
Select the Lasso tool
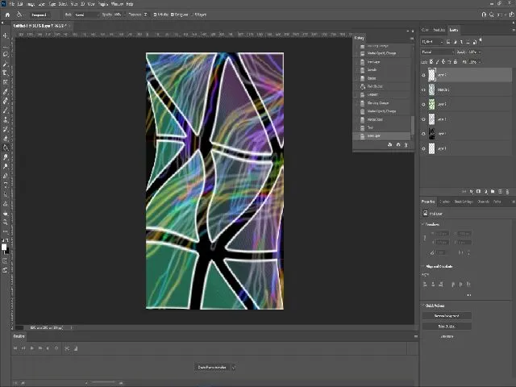(x=6, y=54)
